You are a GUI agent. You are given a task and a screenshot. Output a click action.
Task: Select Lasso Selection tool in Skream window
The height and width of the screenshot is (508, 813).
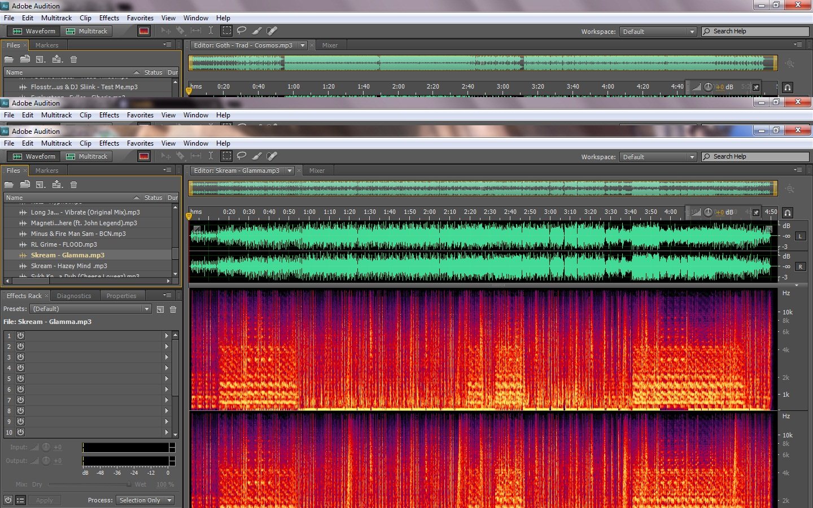click(x=242, y=156)
